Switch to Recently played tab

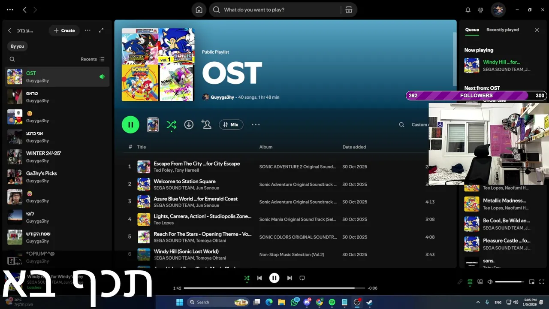[503, 30]
